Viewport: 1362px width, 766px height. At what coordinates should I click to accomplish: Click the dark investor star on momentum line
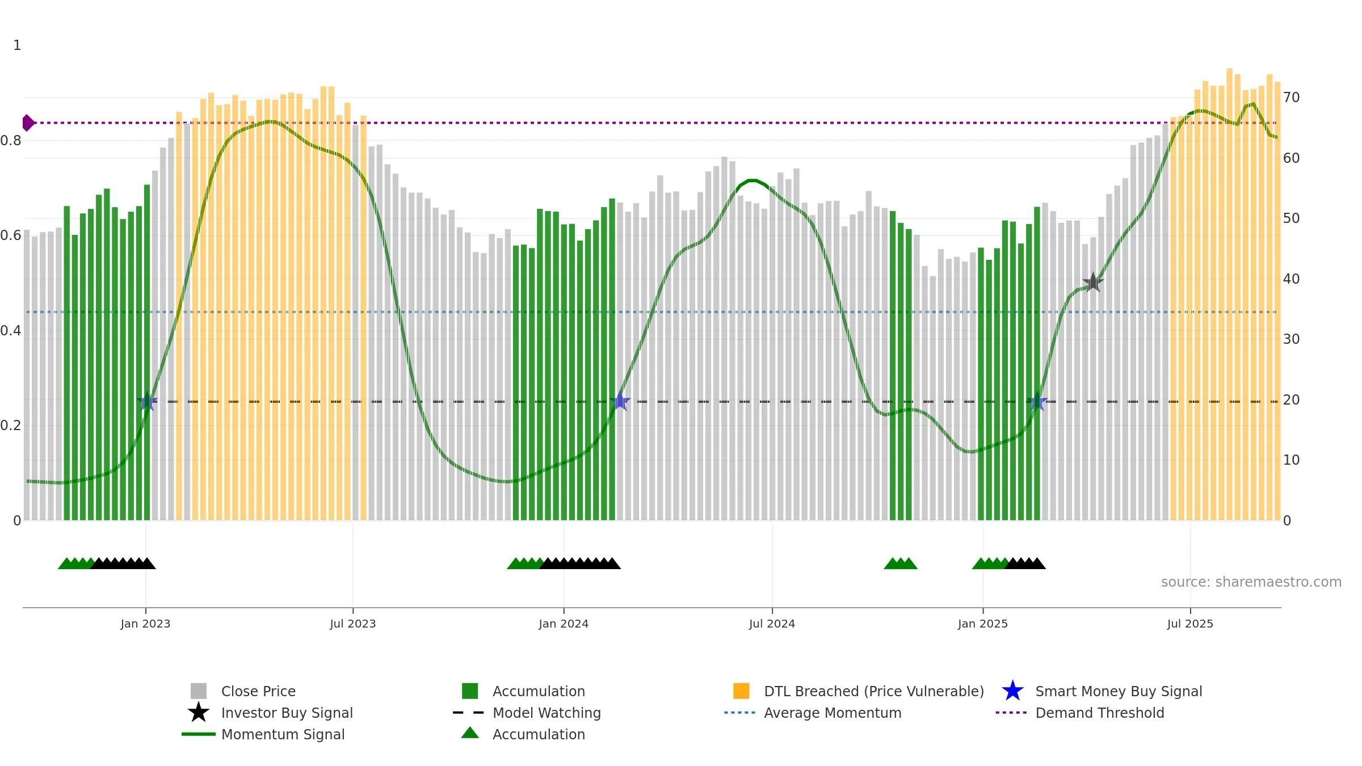pyautogui.click(x=1093, y=282)
